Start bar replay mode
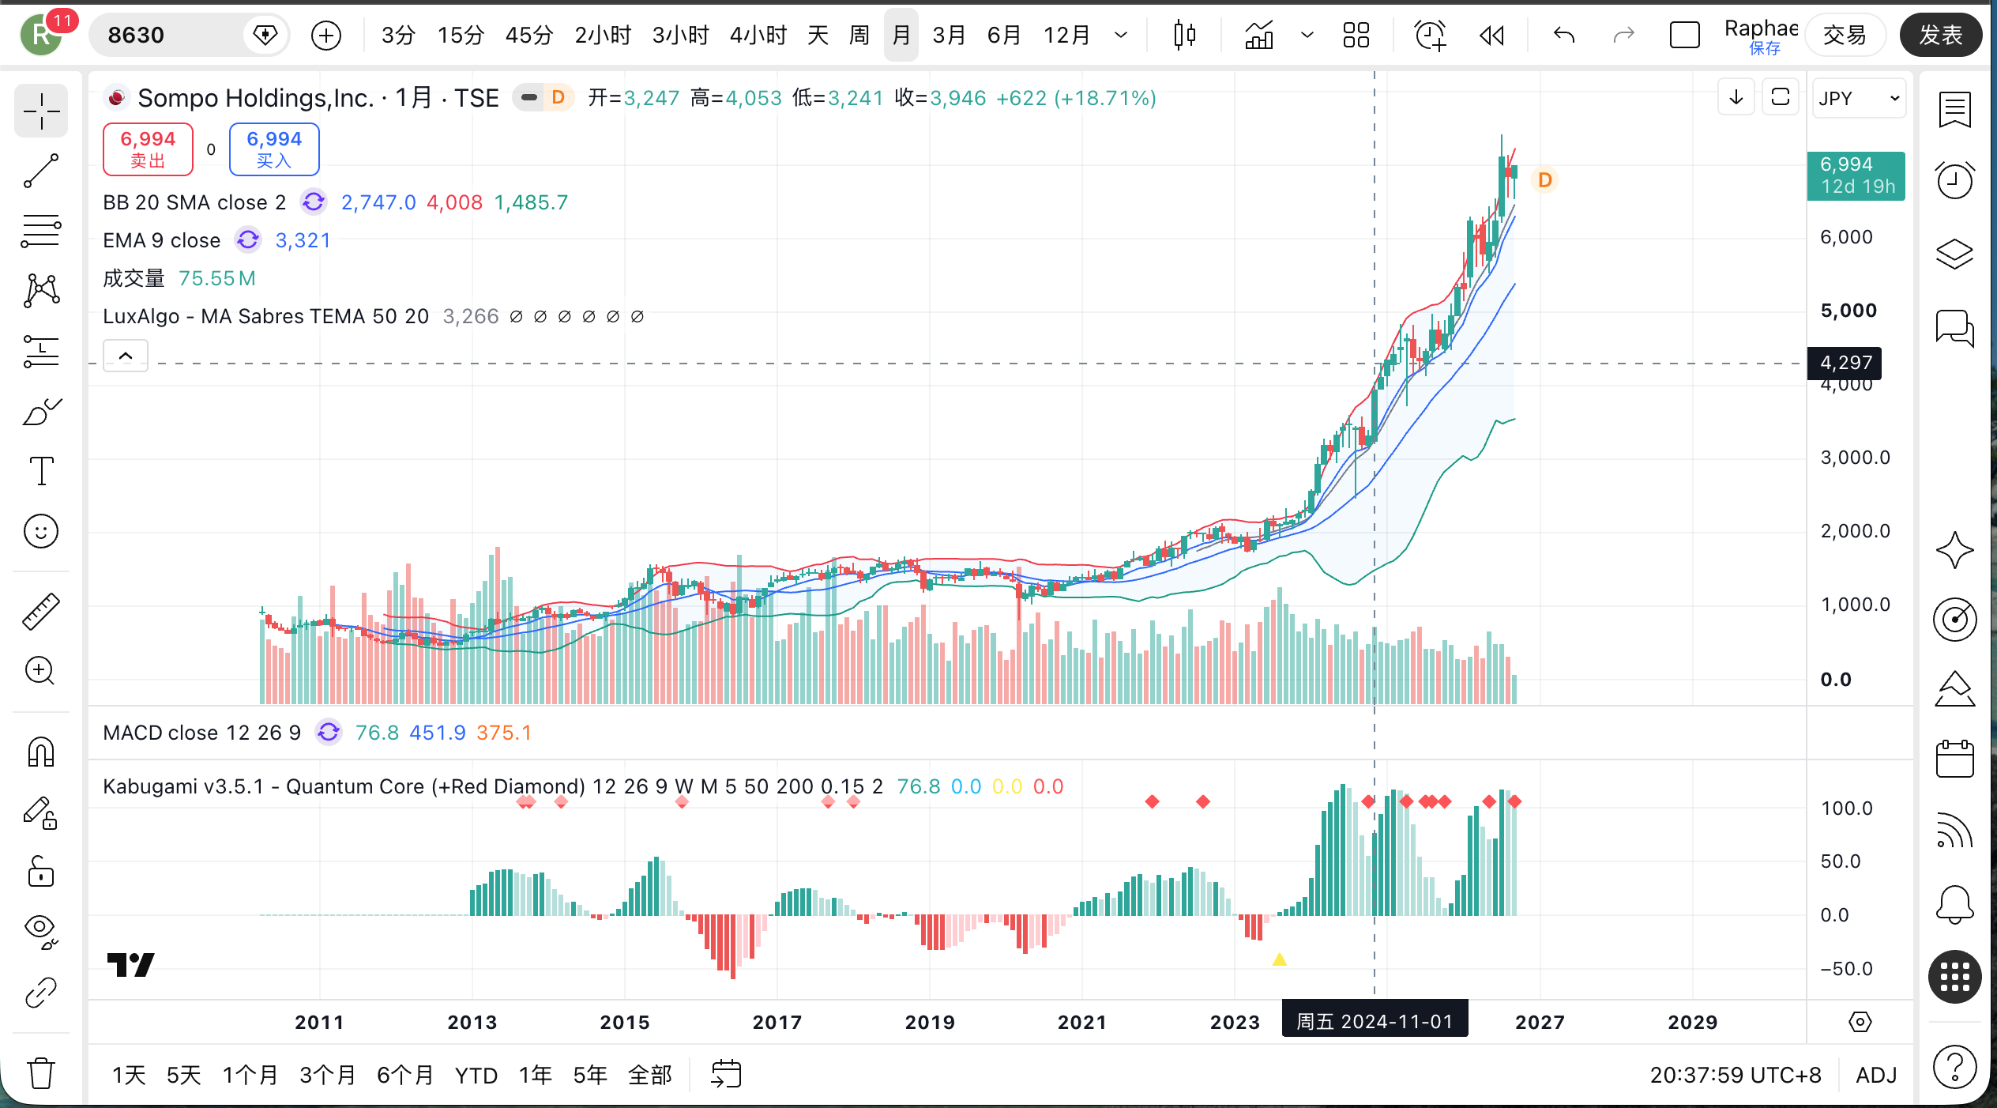This screenshot has width=1997, height=1108. pos(1491,35)
